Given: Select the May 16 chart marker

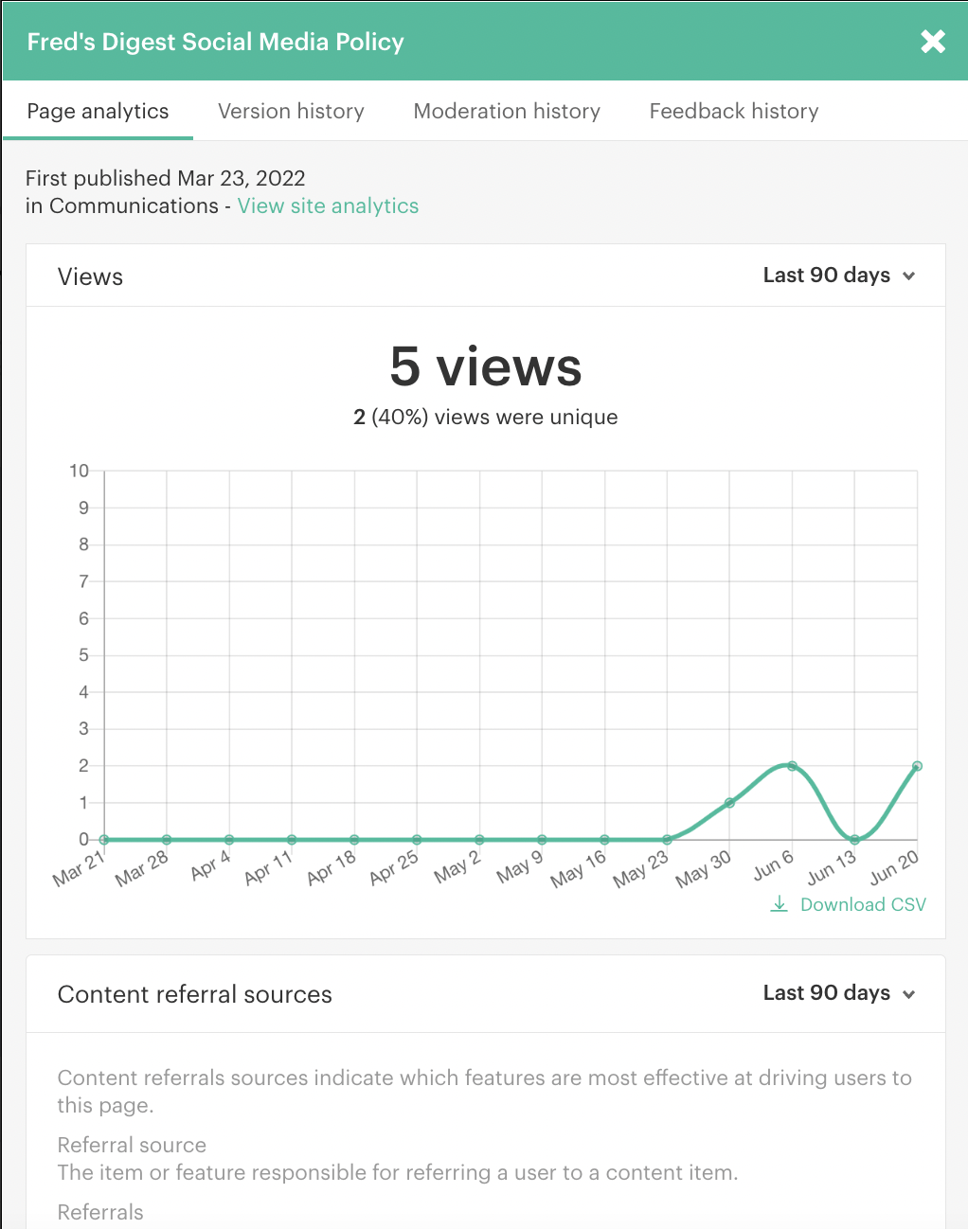Looking at the screenshot, I should click(604, 839).
